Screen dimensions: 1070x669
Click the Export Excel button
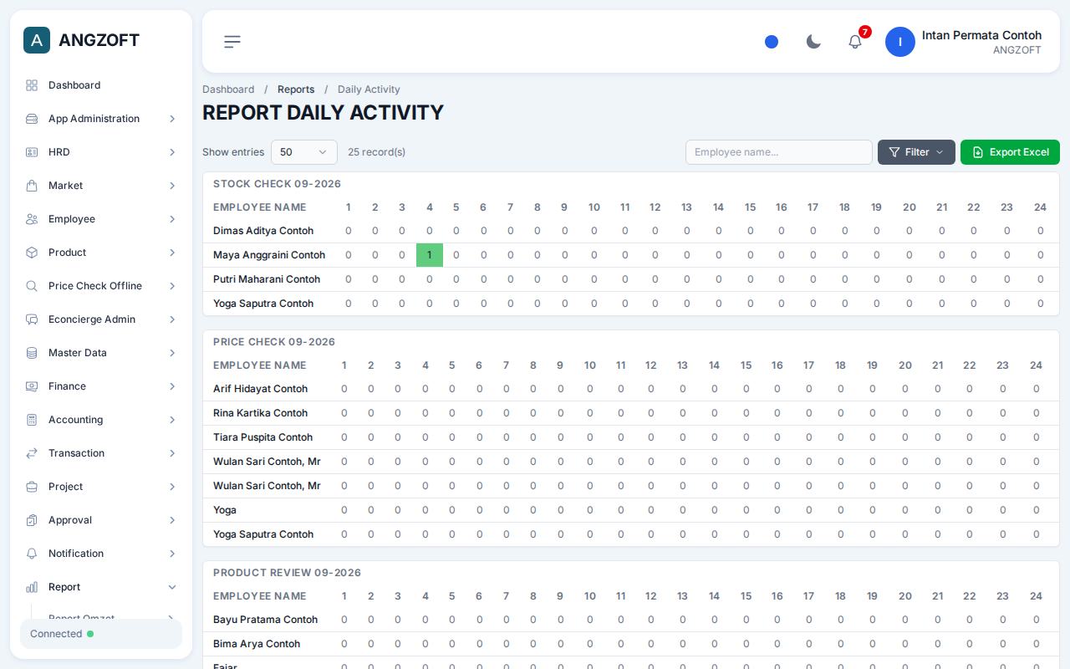[1010, 152]
